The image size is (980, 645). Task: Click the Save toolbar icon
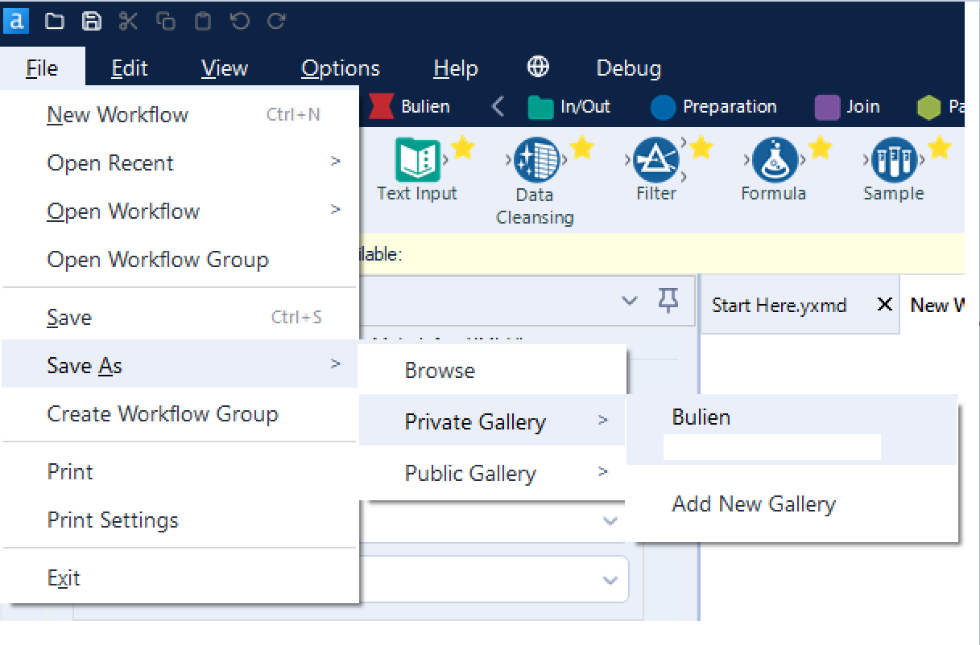91,21
